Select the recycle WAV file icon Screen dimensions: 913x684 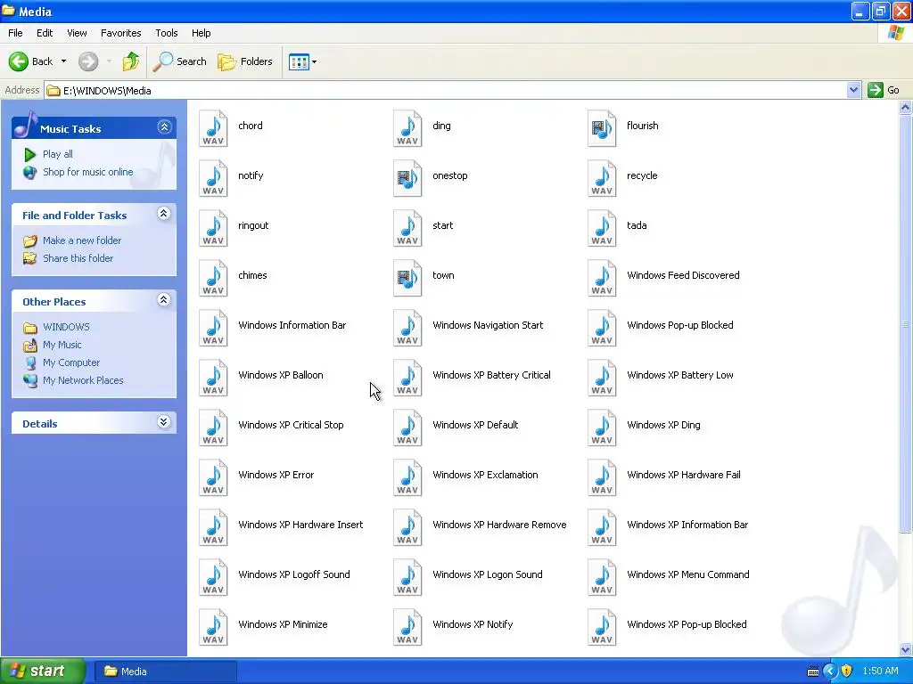point(602,178)
